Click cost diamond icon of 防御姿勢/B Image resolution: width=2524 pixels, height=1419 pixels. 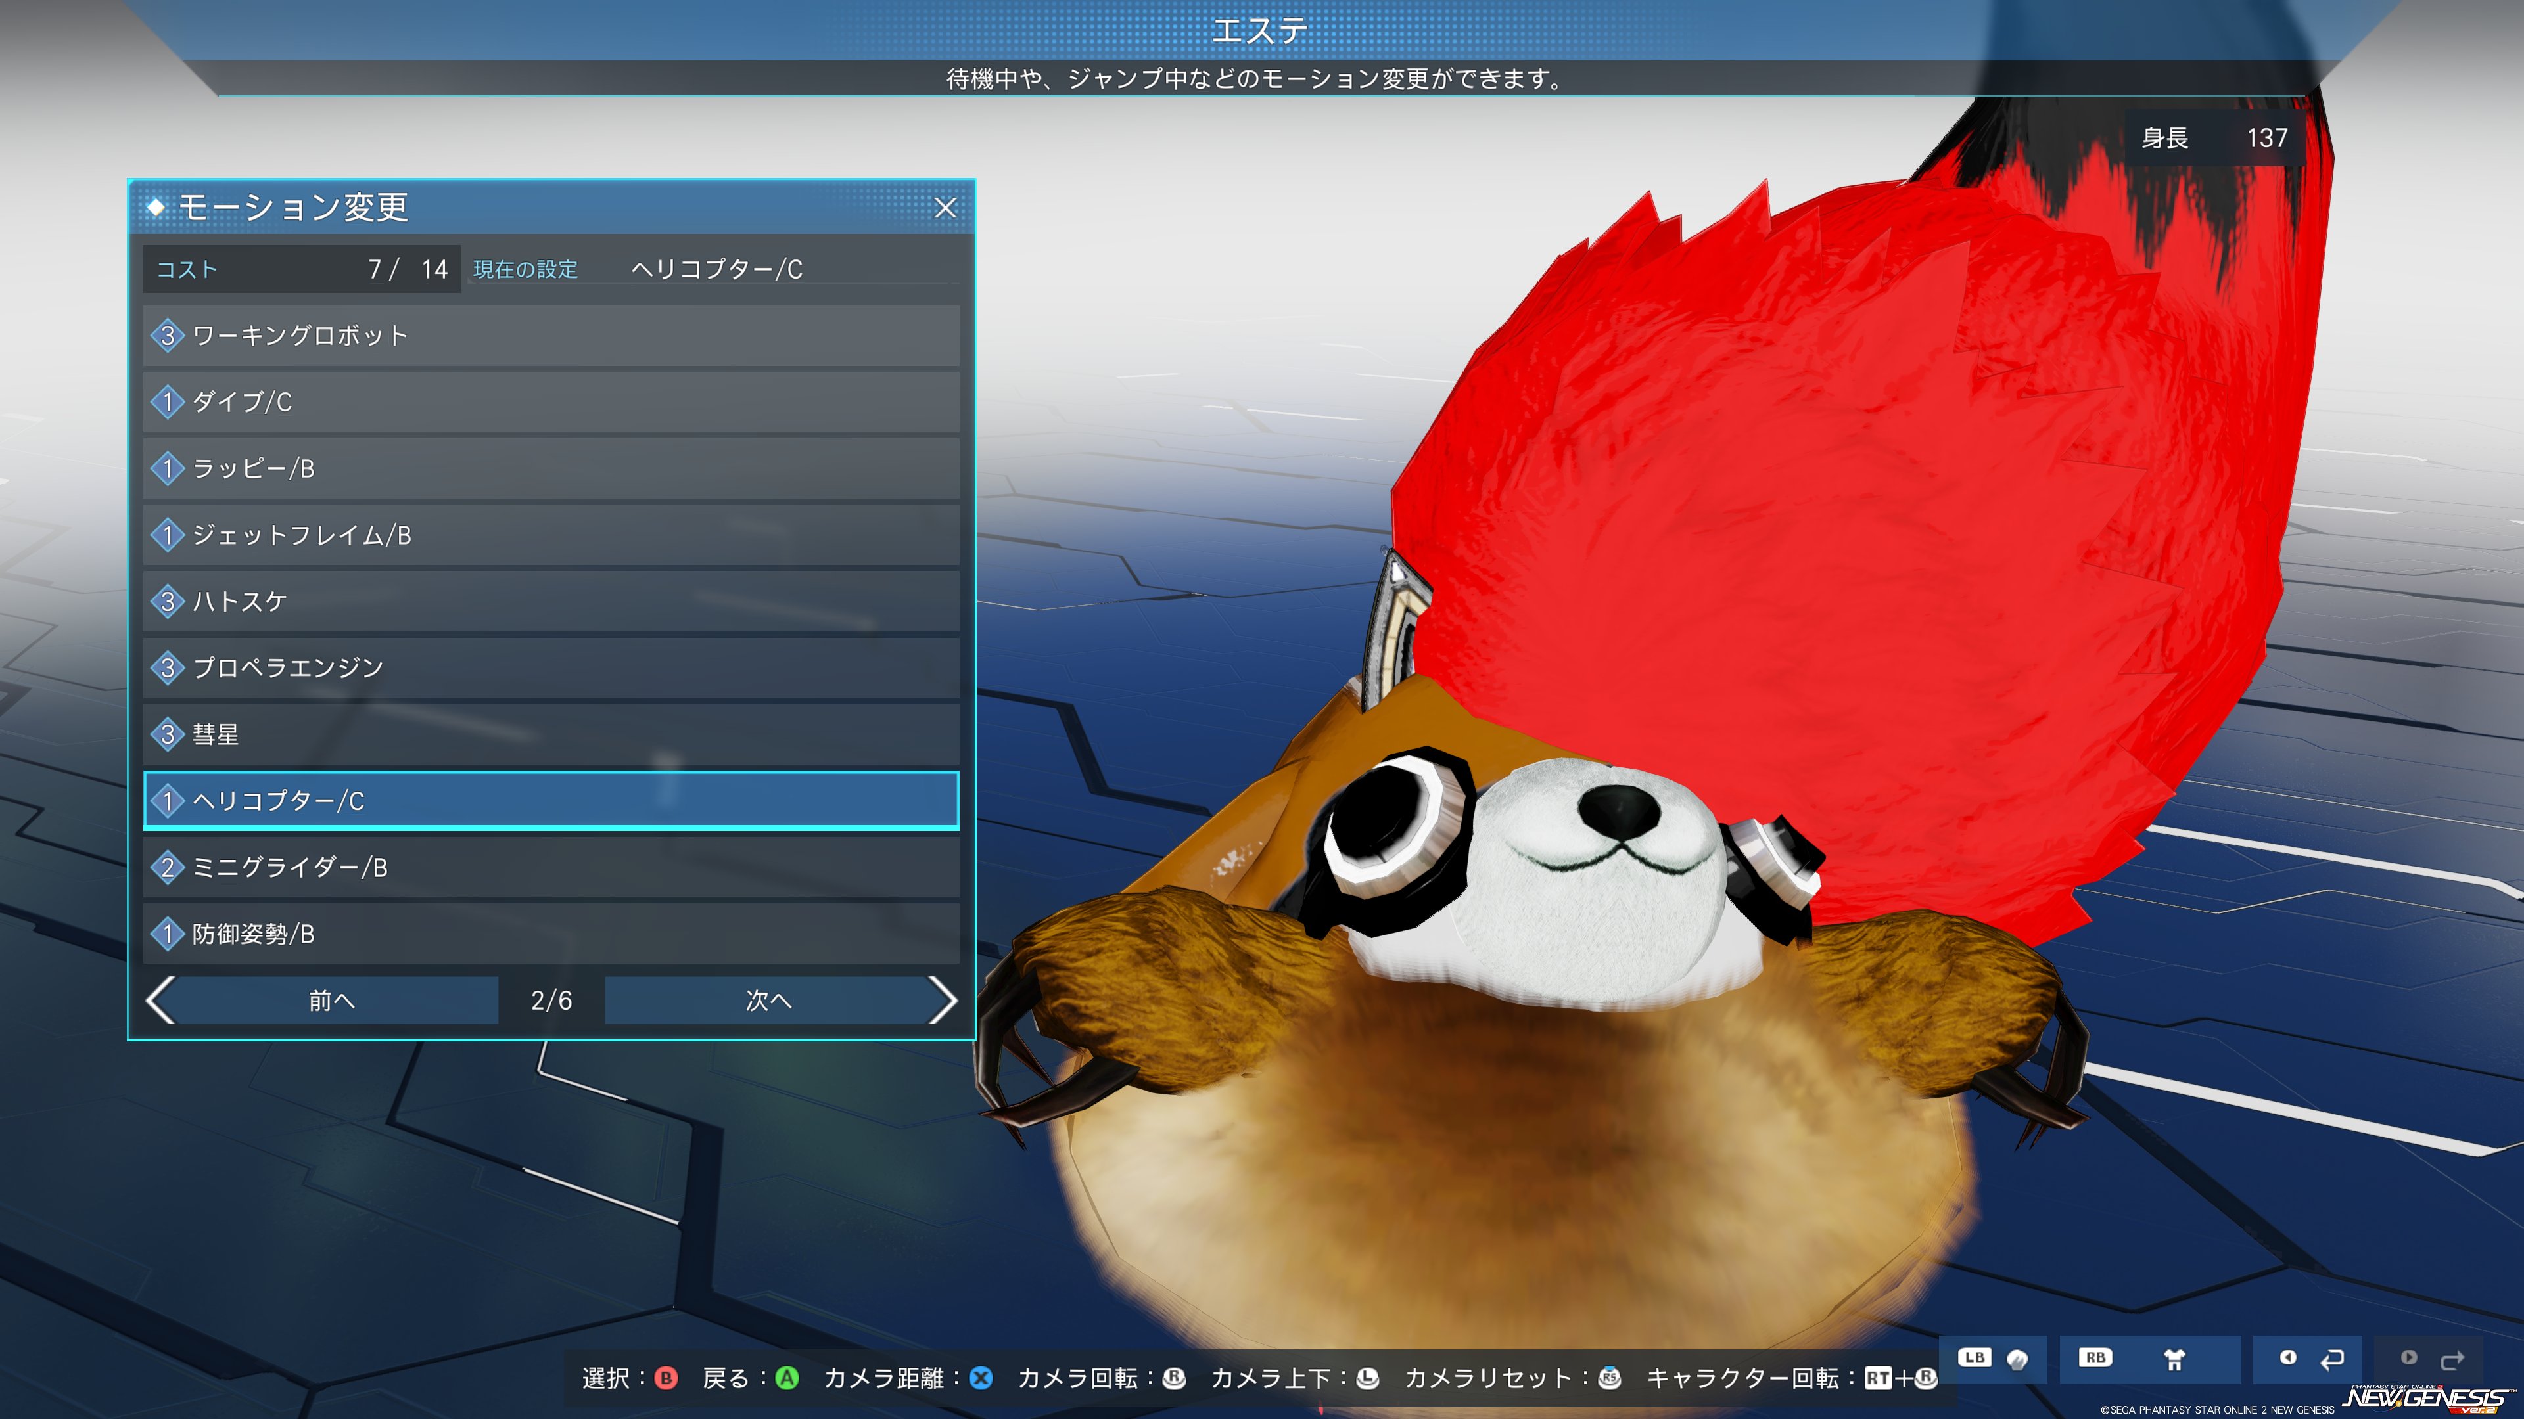168,934
